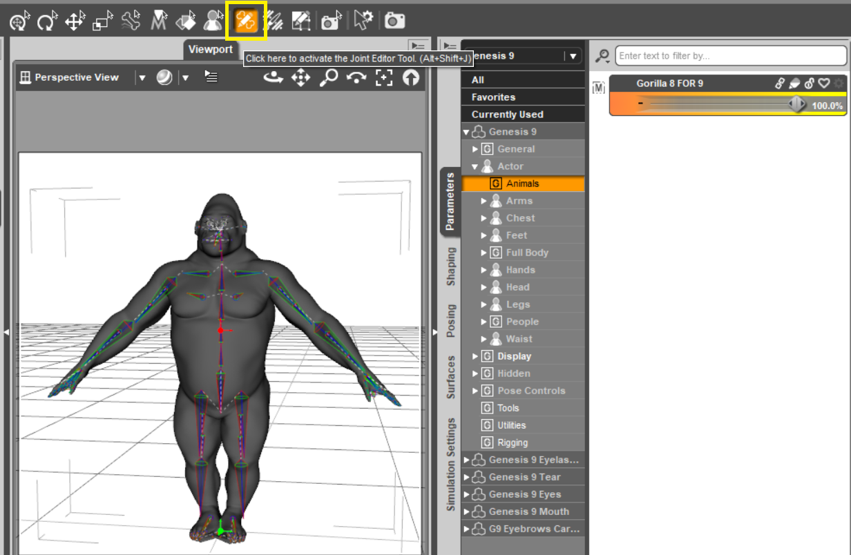Activate the Joint Editor Tool

tap(246, 21)
